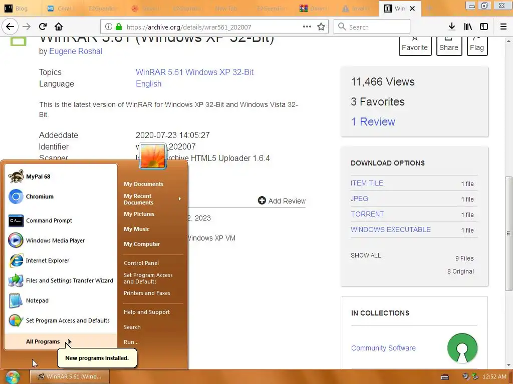This screenshot has width=513, height=384.
Task: Open Eugene Roshal author link
Action: click(76, 51)
